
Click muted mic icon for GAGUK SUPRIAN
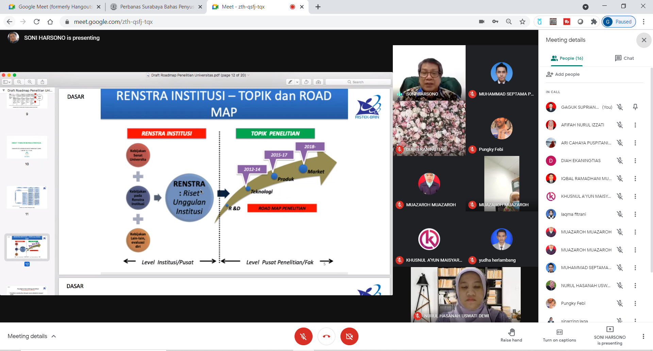coord(620,107)
